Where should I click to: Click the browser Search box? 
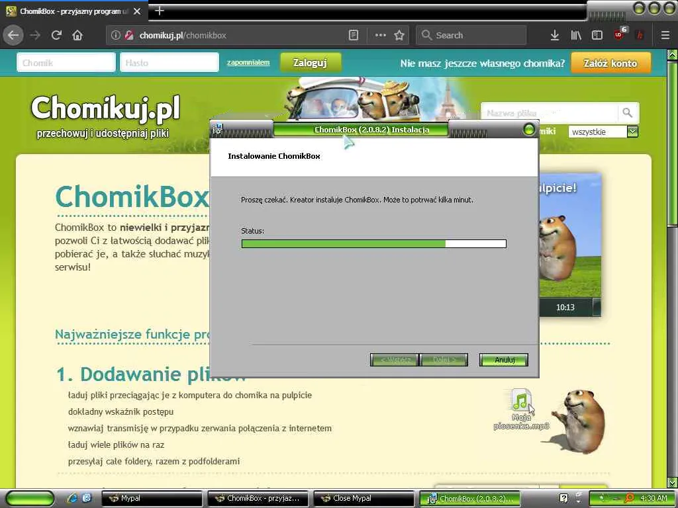click(471, 35)
